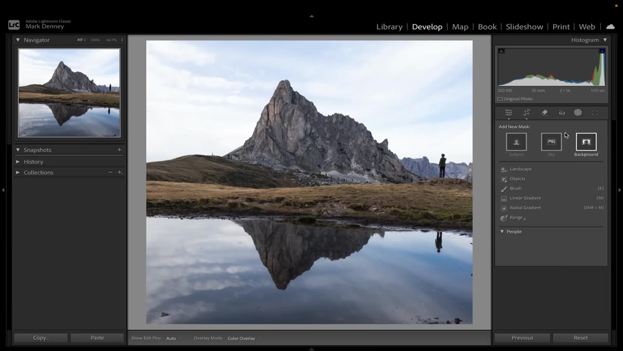Open Overlay Mode Color Overlay dropdown
This screenshot has height=351, width=623.
244,339
